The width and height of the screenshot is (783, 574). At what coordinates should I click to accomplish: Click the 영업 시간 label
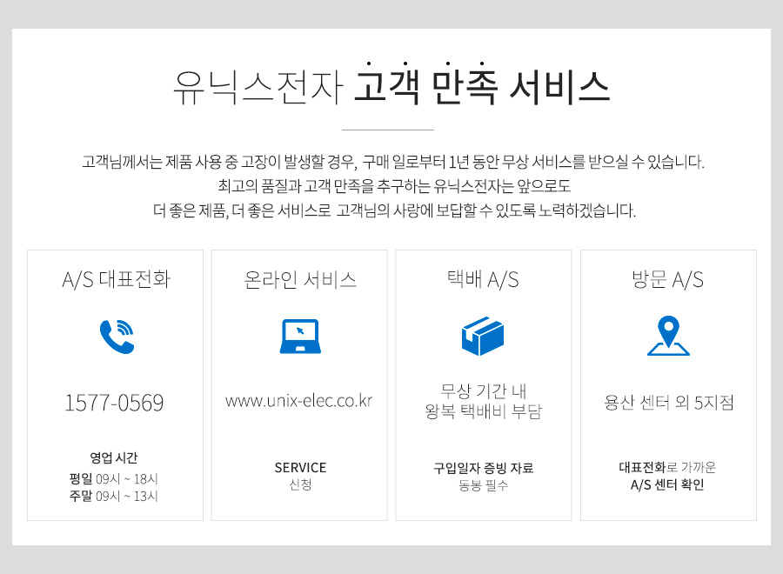pyautogui.click(x=114, y=457)
